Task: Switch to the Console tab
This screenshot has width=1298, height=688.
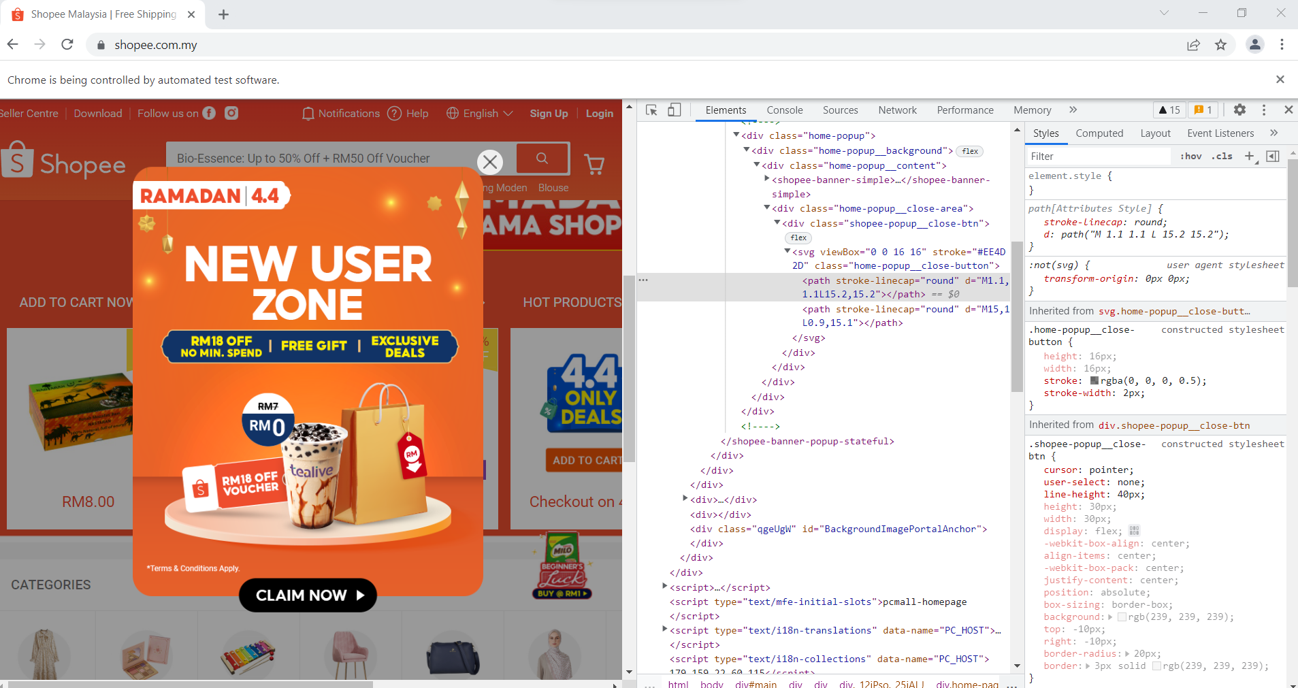Action: (785, 110)
